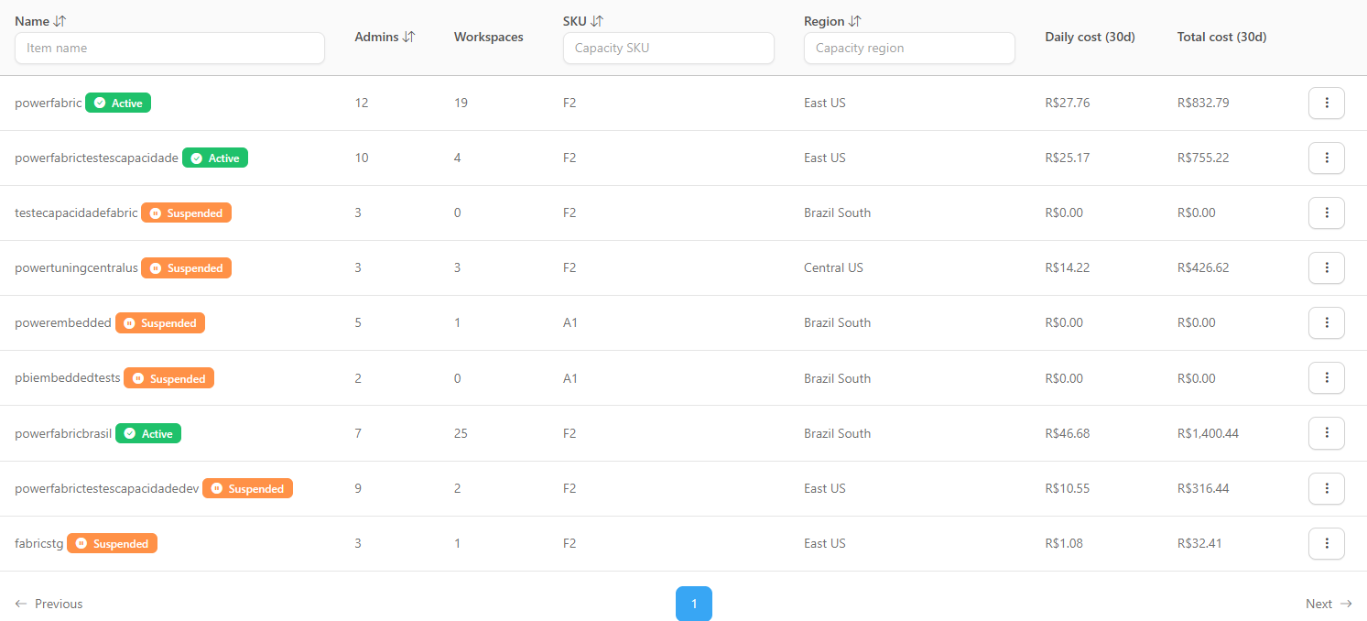Click total cost R$316.44
1367x621 pixels.
point(1203,488)
